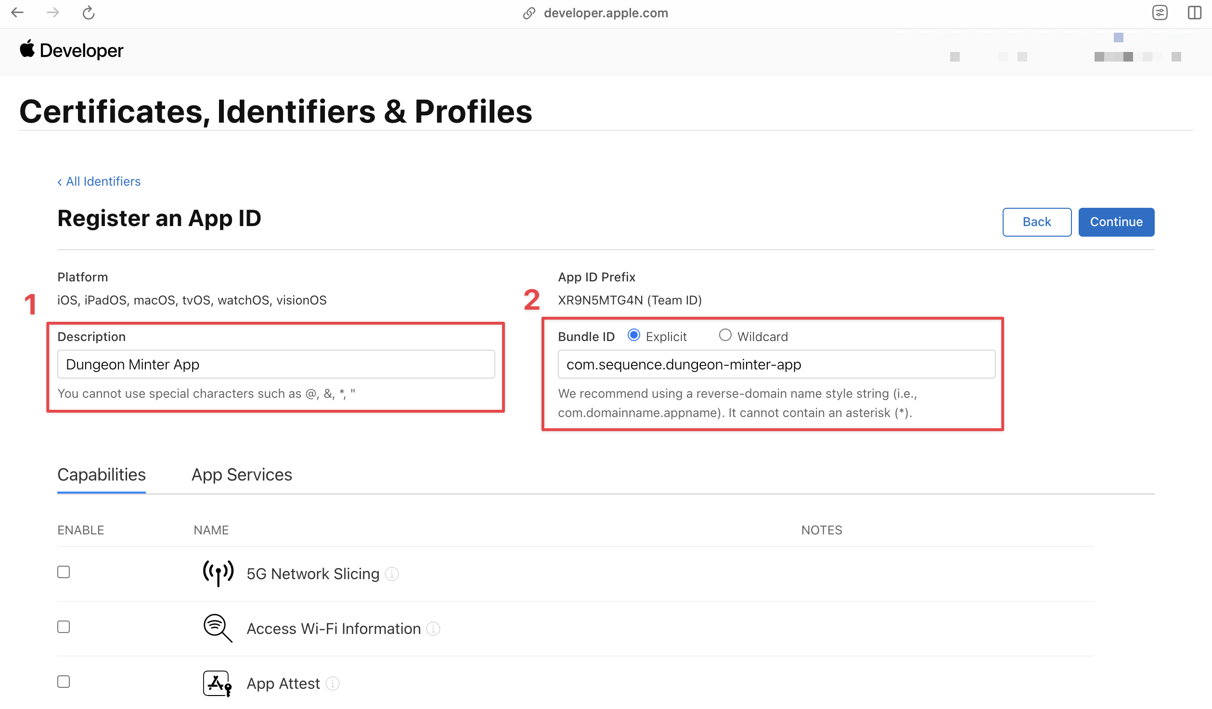Click the forward navigation arrow icon
The width and height of the screenshot is (1212, 709).
click(x=52, y=13)
